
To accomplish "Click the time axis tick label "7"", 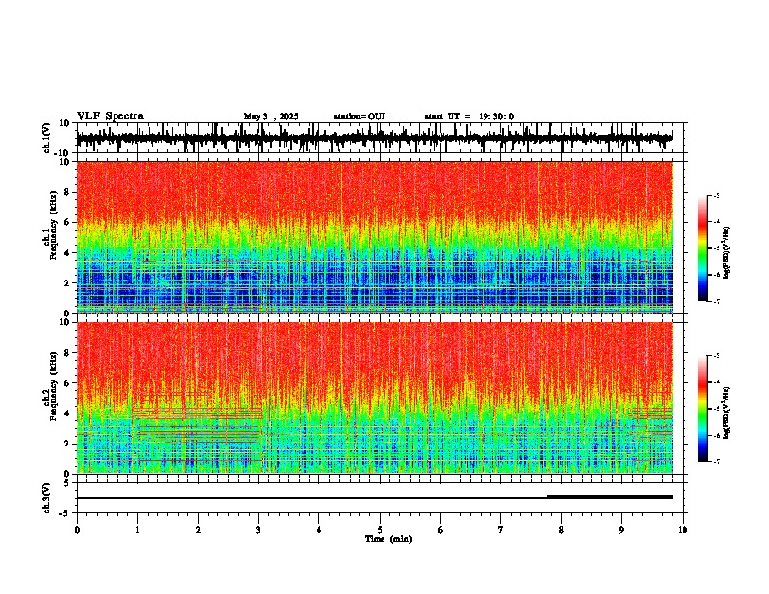I will [x=501, y=530].
